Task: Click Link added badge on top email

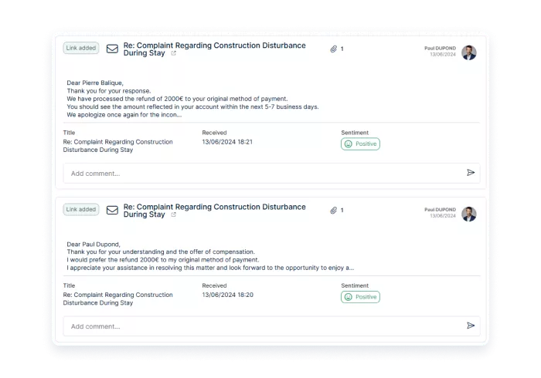Action: [81, 48]
